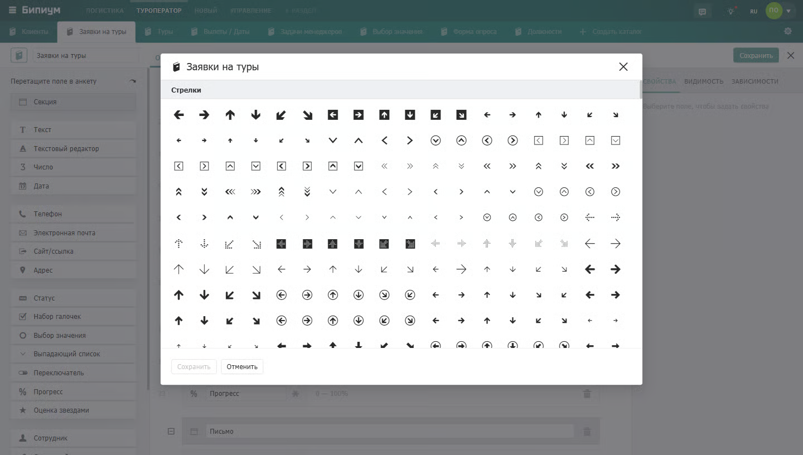Open the RU language selector
Image resolution: width=803 pixels, height=455 pixels.
[753, 11]
